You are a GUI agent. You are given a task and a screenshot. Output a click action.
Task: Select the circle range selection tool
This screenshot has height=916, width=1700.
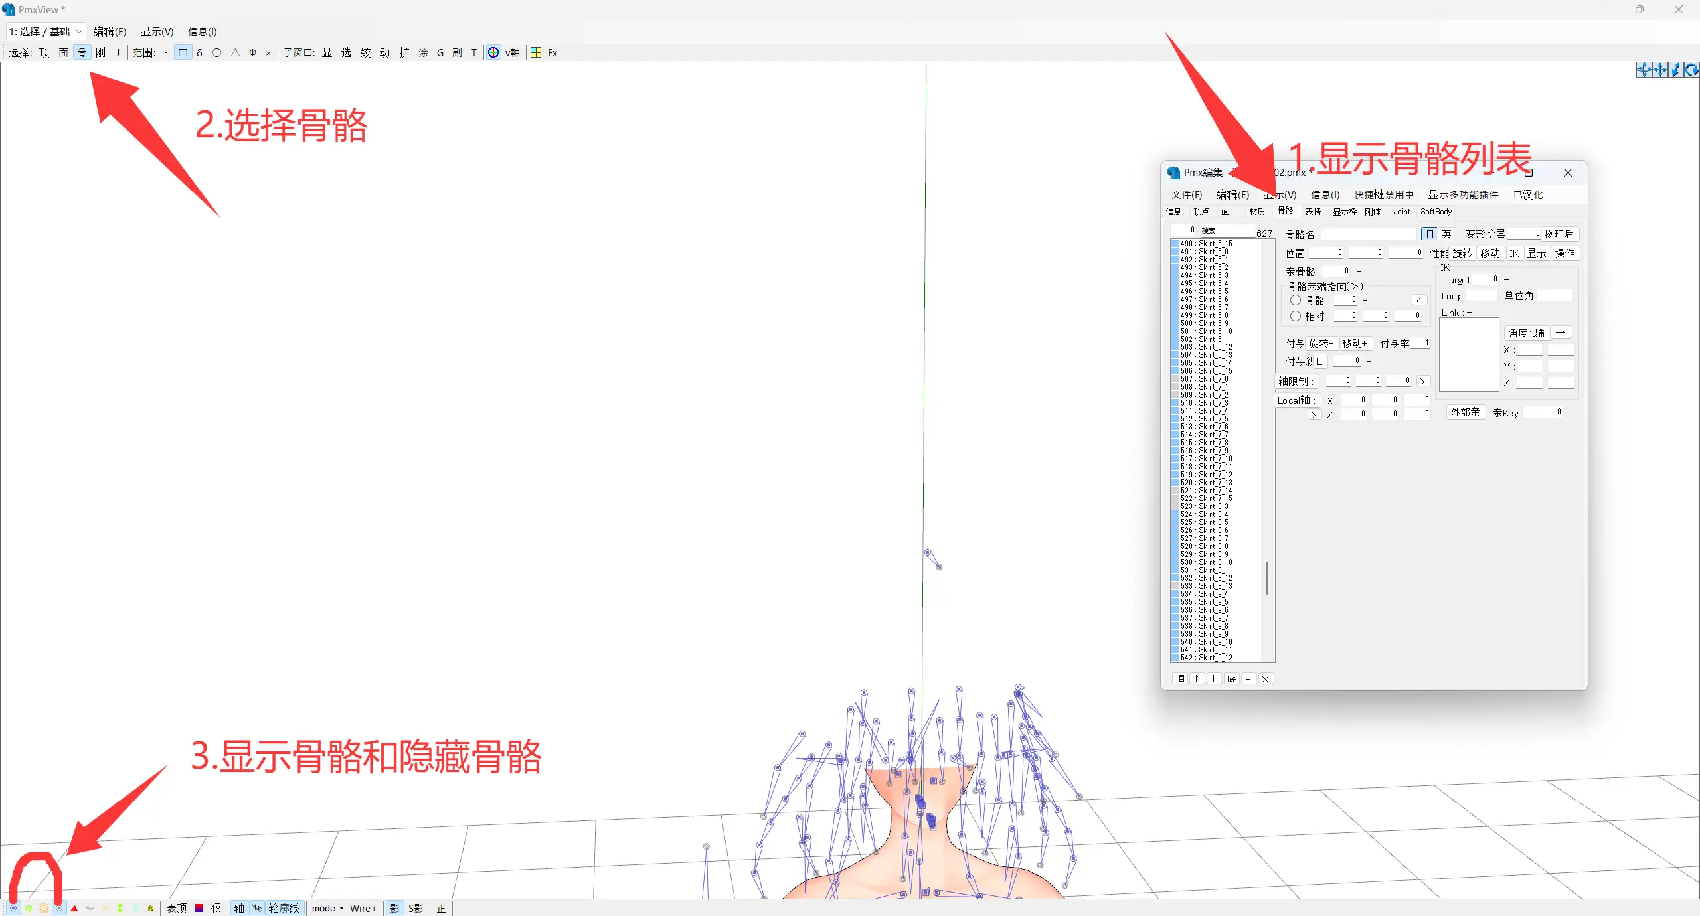point(216,52)
